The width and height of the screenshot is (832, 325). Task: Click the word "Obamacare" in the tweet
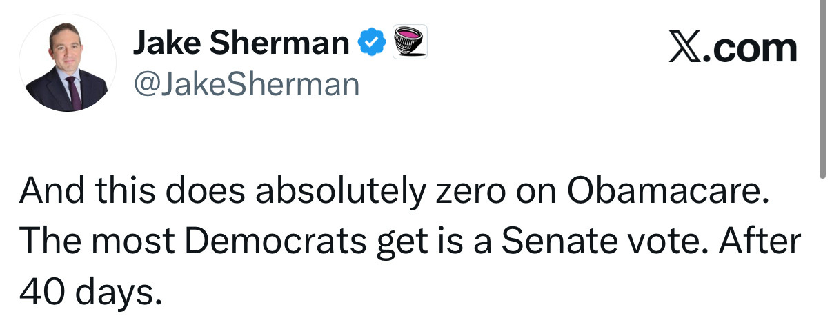[x=666, y=193]
